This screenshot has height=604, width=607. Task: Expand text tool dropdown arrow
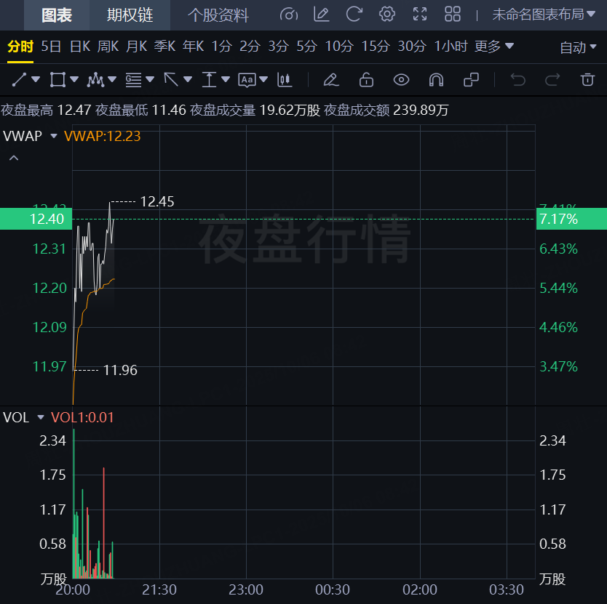tap(263, 80)
